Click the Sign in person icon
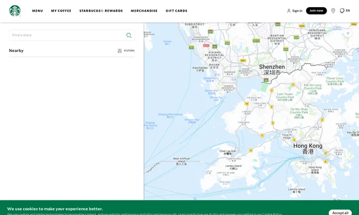The height and width of the screenshot is (215, 359). (x=289, y=11)
